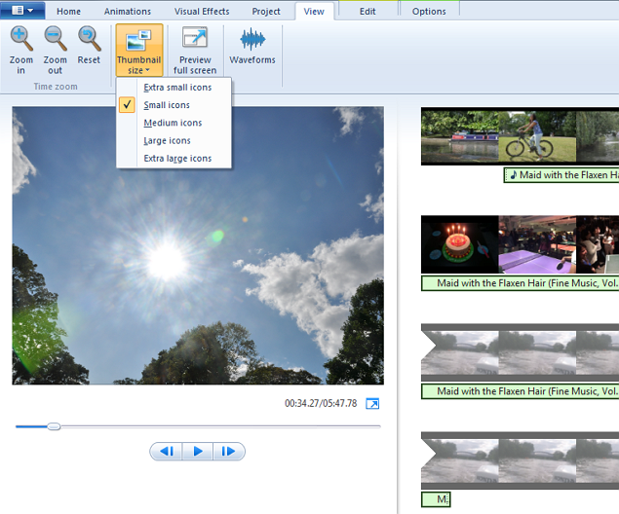Select first river clip in the third row

(460, 352)
